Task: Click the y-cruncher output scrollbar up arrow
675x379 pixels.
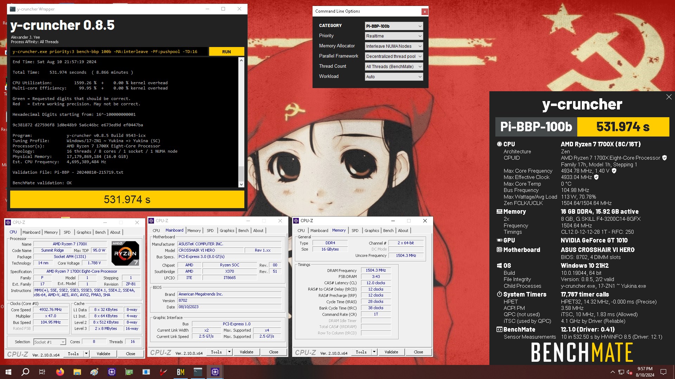Action: pos(241,60)
